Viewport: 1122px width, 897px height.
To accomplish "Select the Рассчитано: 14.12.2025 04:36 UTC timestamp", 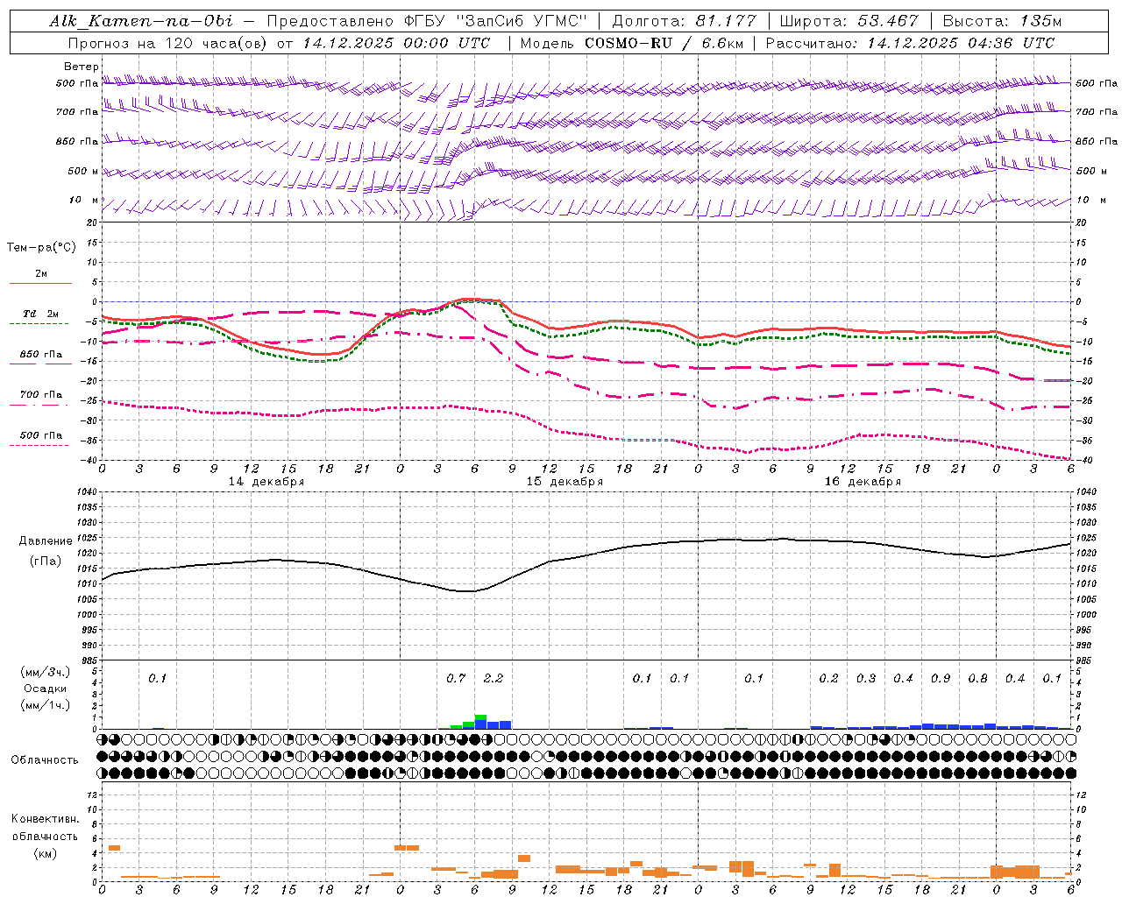I will pyautogui.click(x=910, y=43).
